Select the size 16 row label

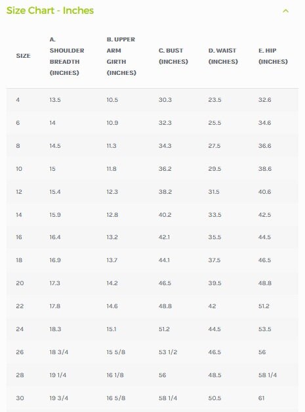(x=19, y=237)
